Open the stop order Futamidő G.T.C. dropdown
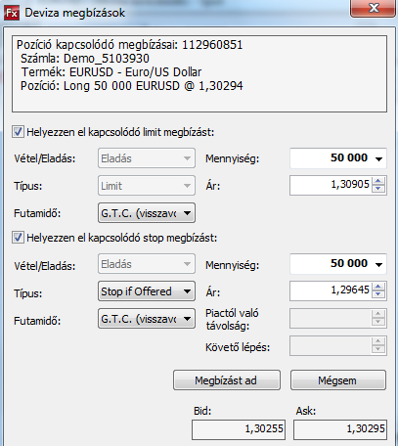The image size is (398, 446). click(x=147, y=319)
